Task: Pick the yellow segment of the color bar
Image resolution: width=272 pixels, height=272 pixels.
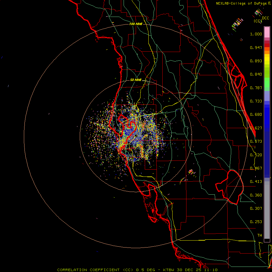Action: pyautogui.click(x=267, y=59)
